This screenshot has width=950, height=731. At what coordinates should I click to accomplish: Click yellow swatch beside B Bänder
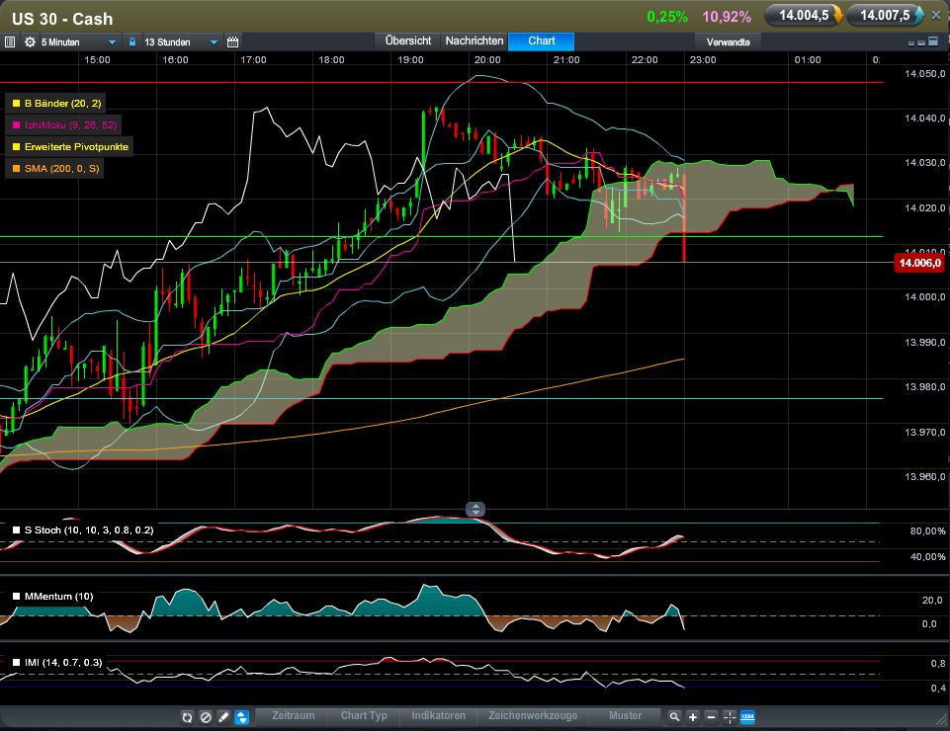(x=17, y=104)
